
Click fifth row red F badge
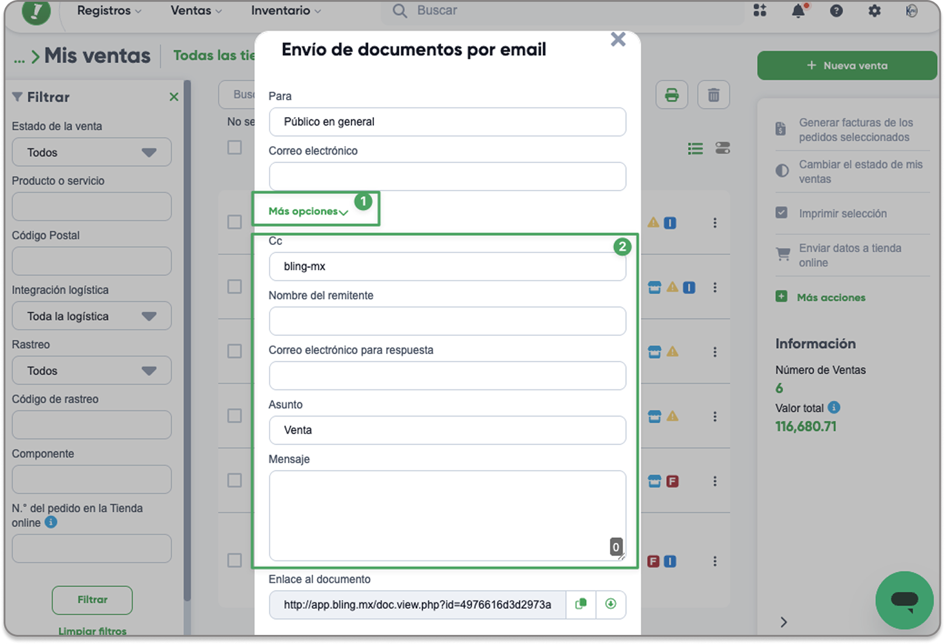point(672,481)
